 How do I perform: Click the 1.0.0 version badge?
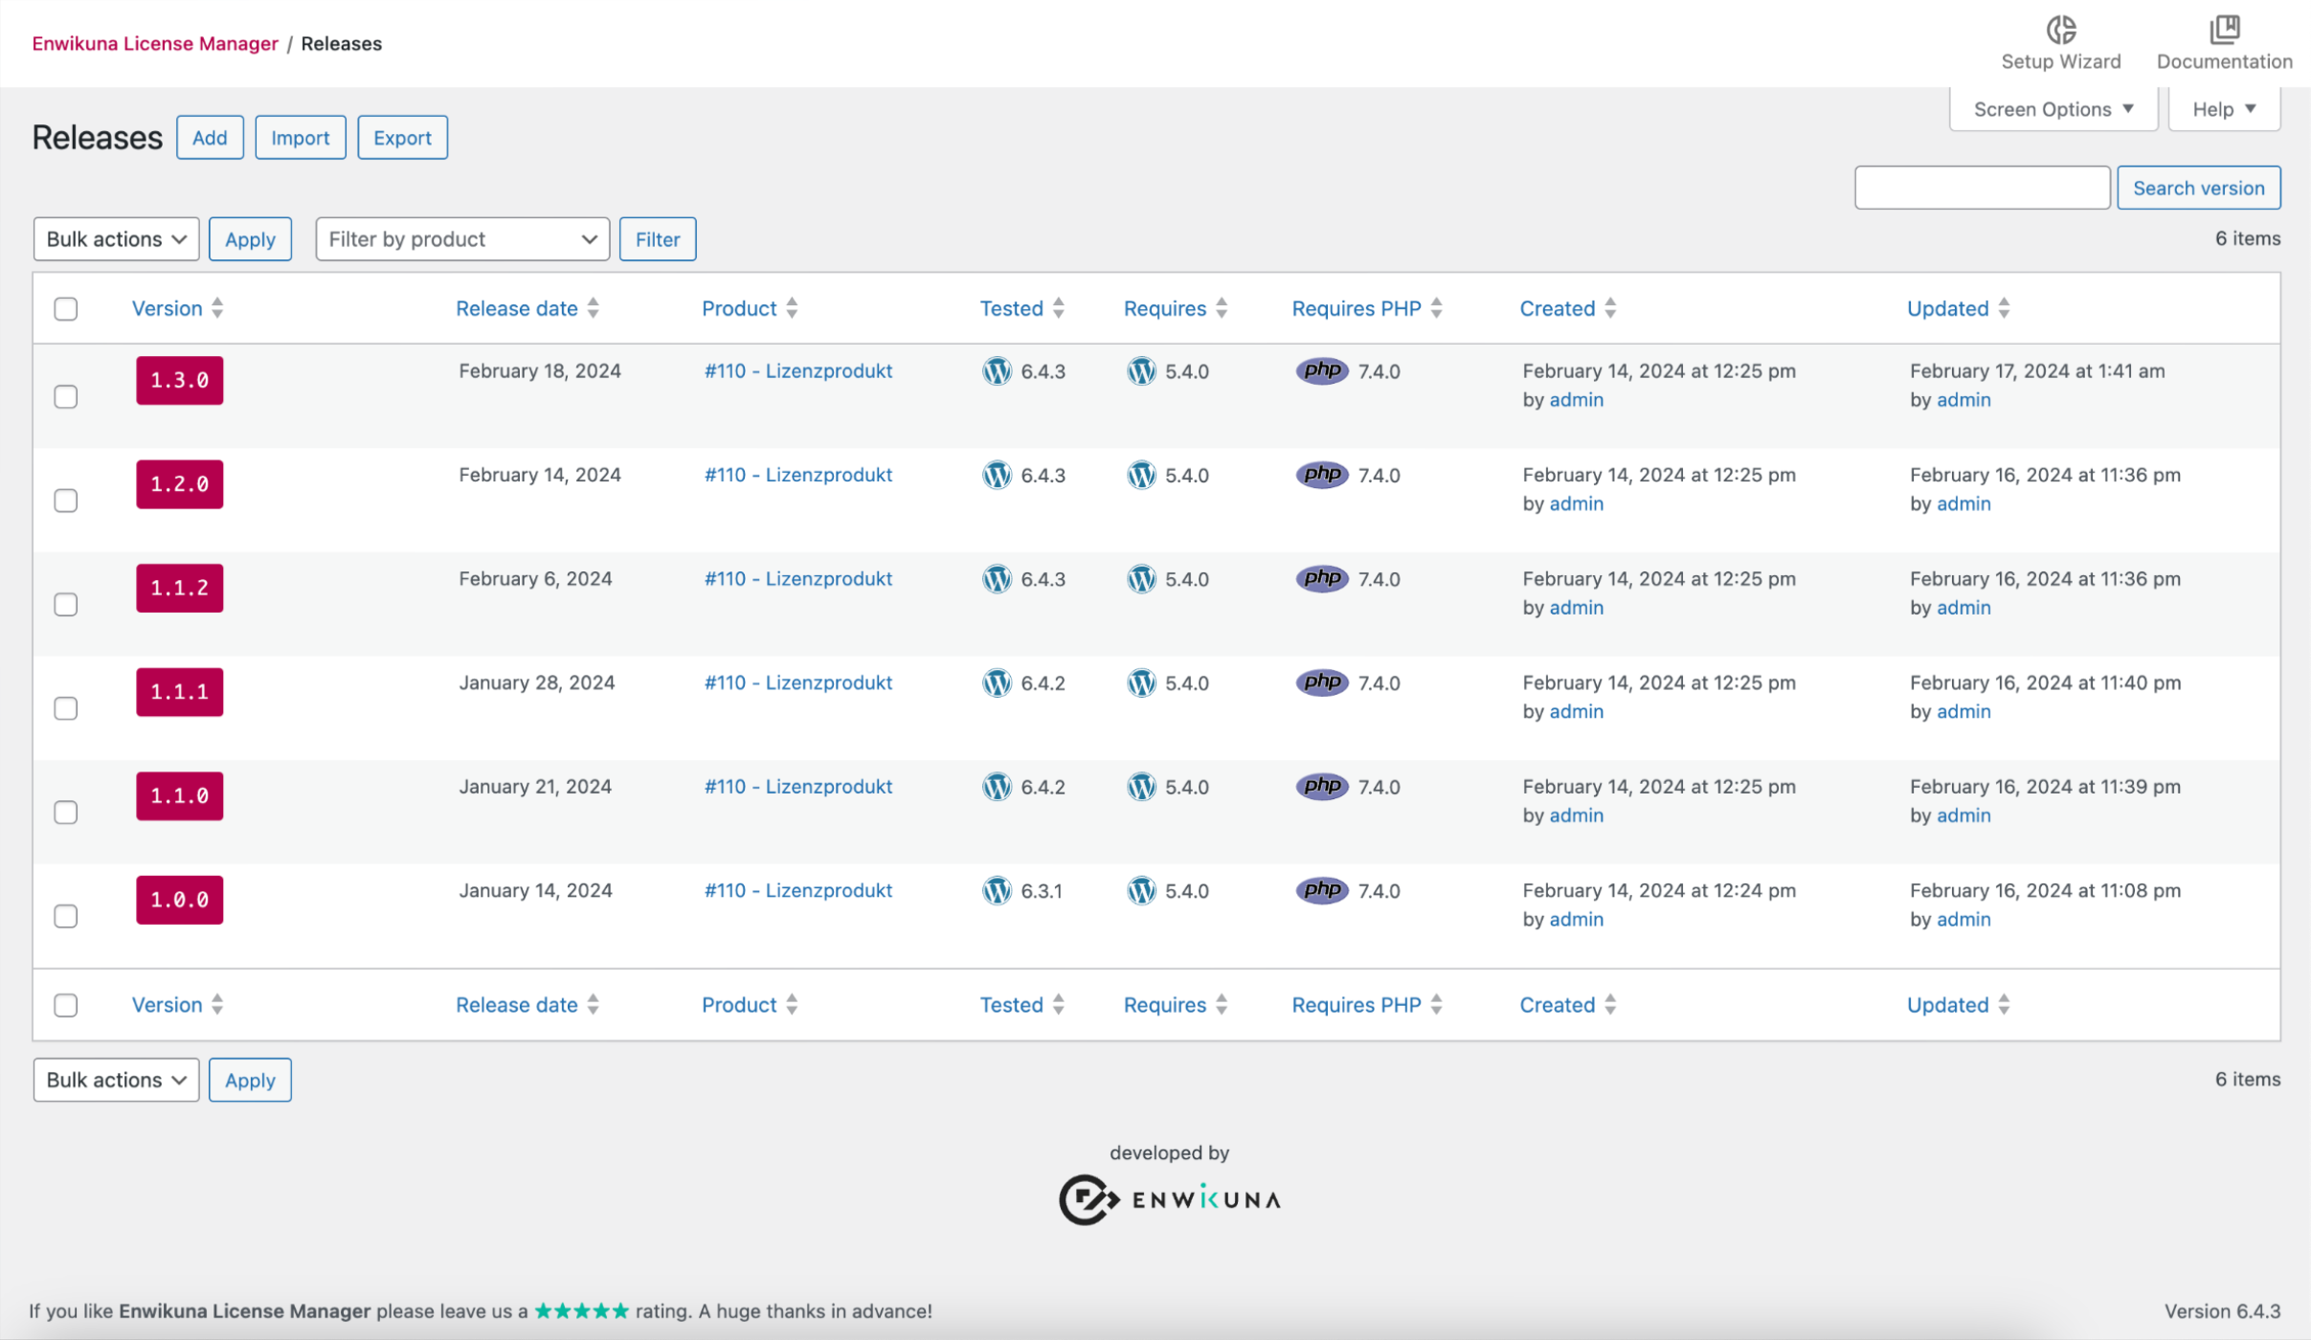pyautogui.click(x=179, y=900)
